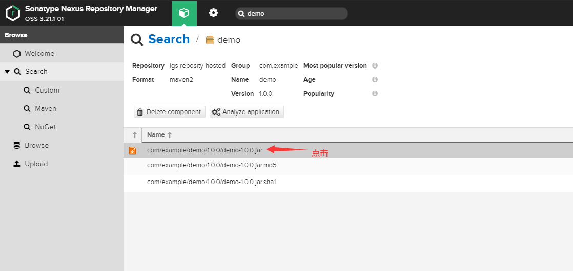Image resolution: width=573 pixels, height=271 pixels.
Task: Click the NuGet search magnifier icon
Action: [27, 127]
